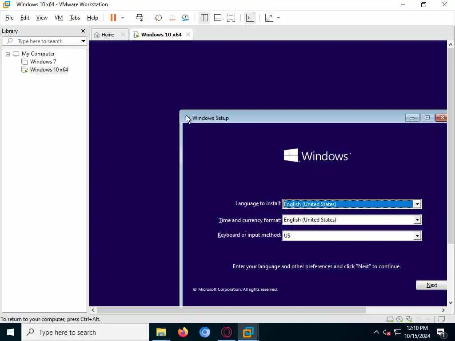Click the VMware Workstation taskbar icon
This screenshot has width=455, height=341.
(x=248, y=332)
